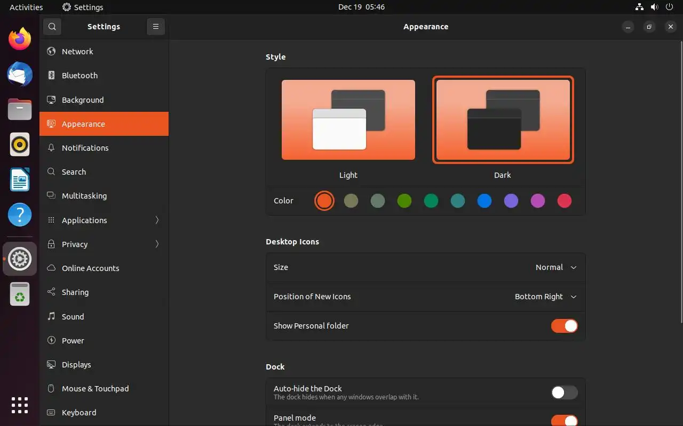
Task: Click the Displays icon in sidebar
Action: pyautogui.click(x=51, y=364)
